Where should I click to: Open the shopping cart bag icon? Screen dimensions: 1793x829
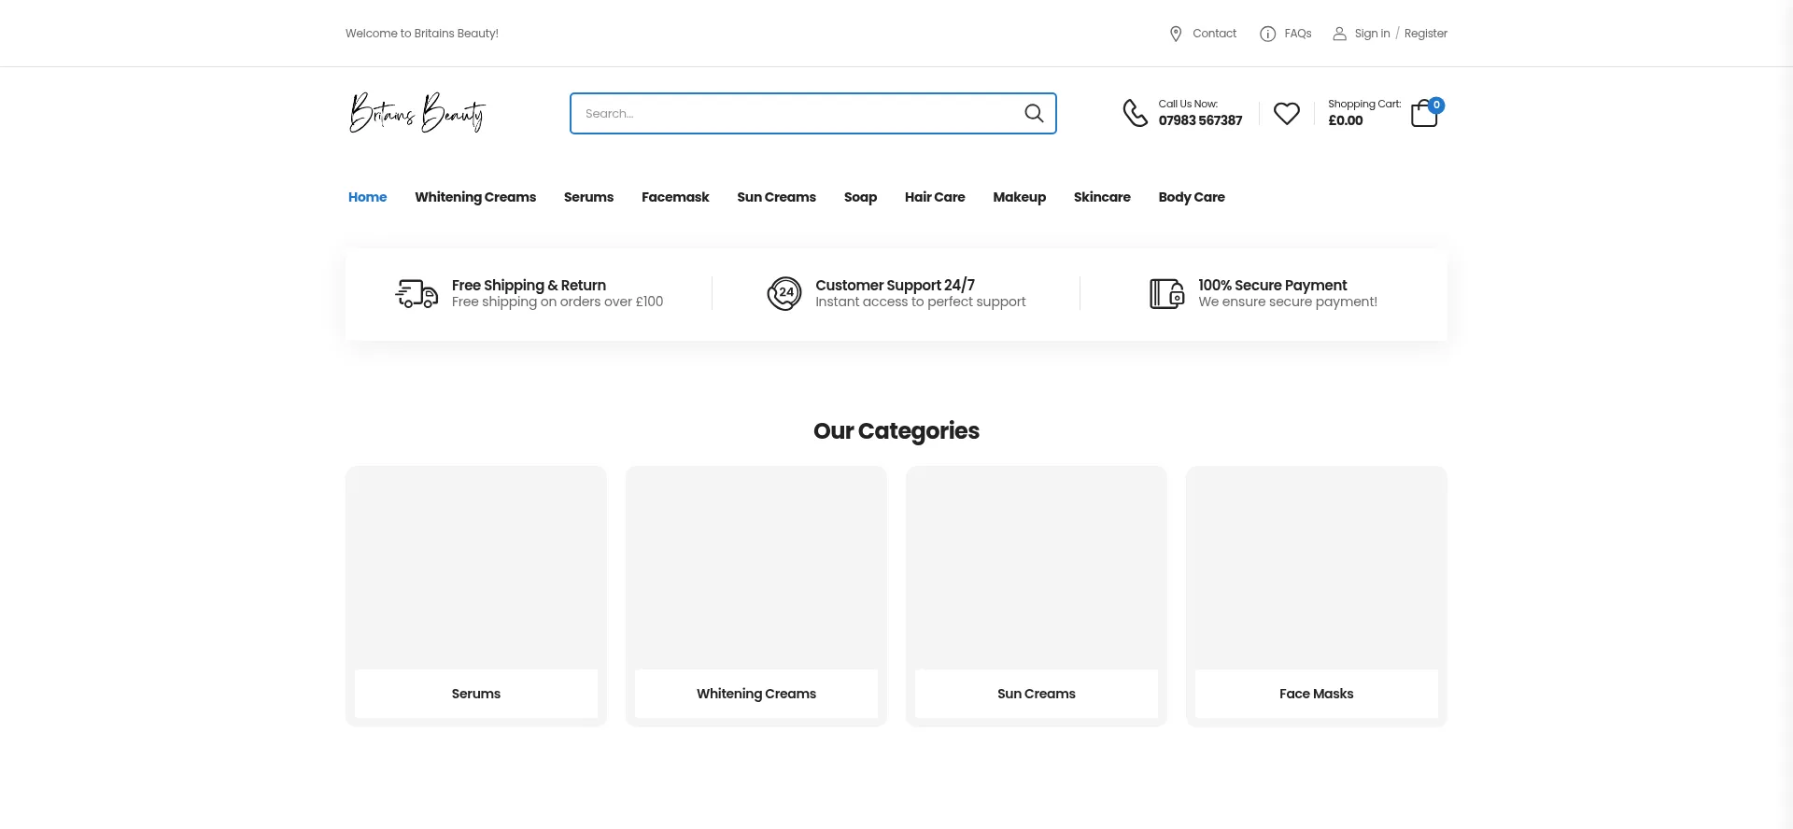(1424, 113)
